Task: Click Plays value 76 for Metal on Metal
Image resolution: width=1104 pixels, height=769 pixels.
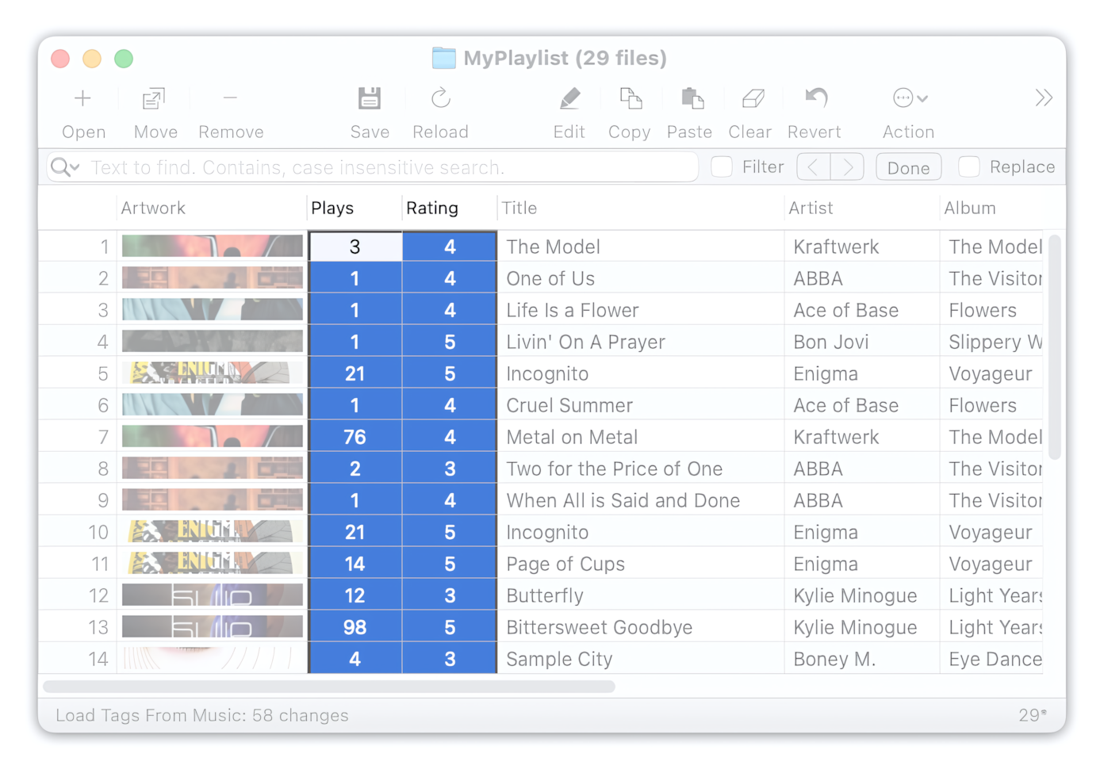Action: (355, 437)
